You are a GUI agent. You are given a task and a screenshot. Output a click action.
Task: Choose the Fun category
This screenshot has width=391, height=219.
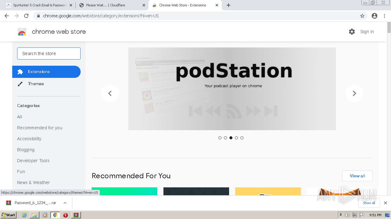point(21,172)
